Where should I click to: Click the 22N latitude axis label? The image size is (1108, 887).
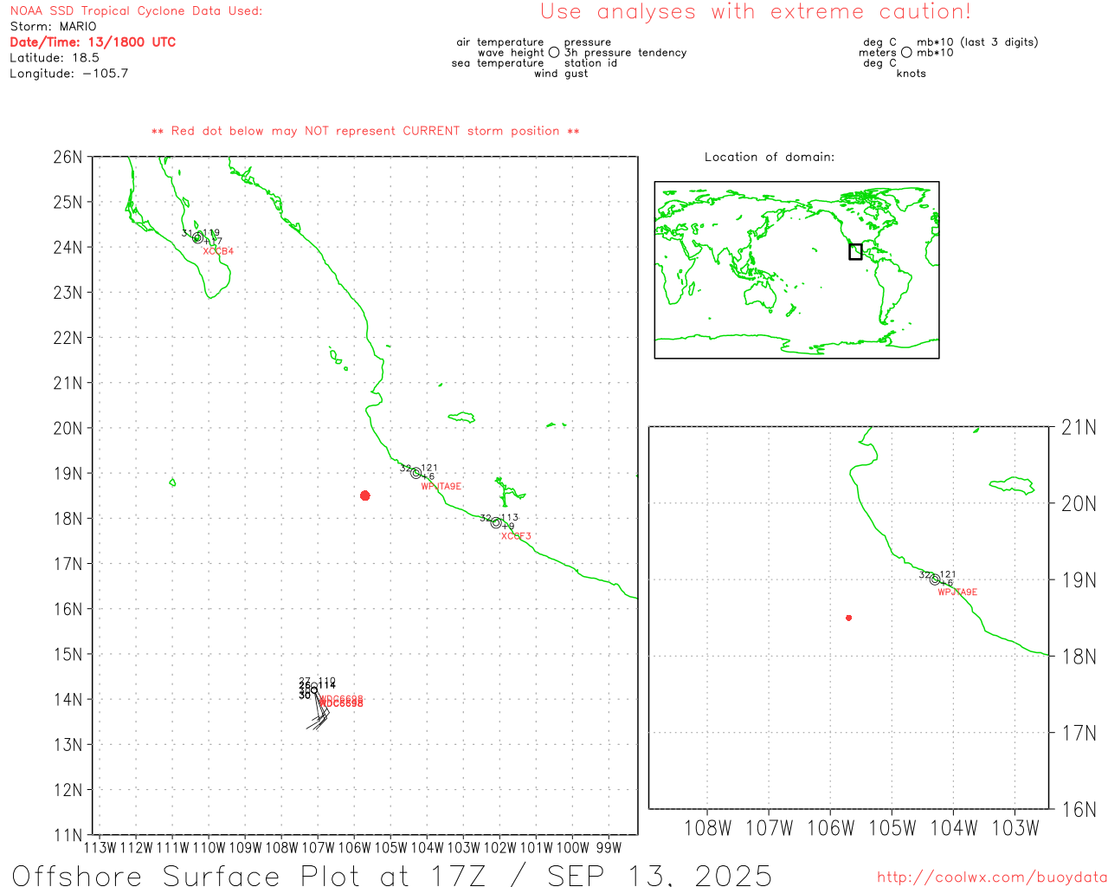(68, 338)
